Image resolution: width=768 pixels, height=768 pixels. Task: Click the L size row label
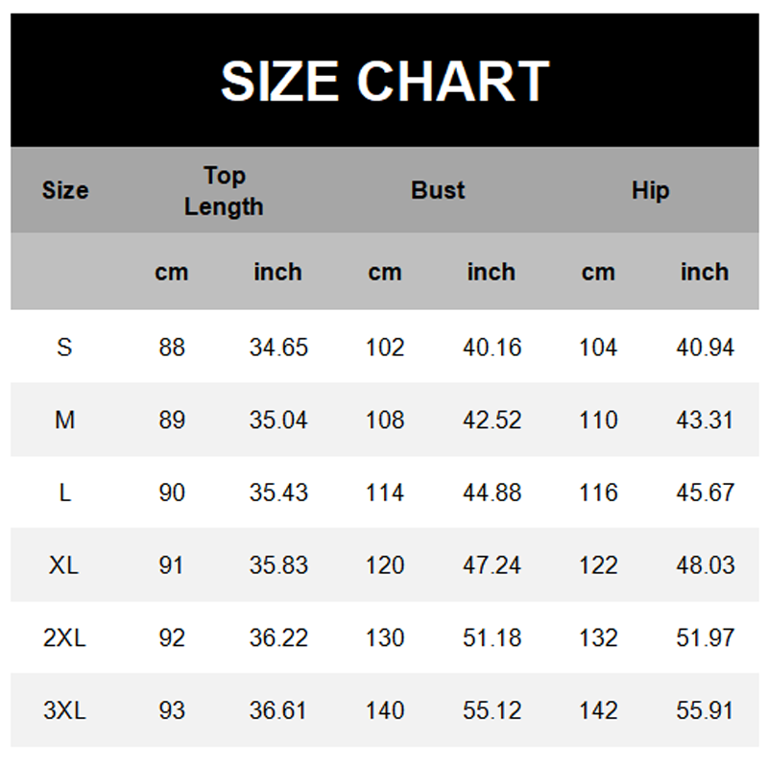(64, 492)
